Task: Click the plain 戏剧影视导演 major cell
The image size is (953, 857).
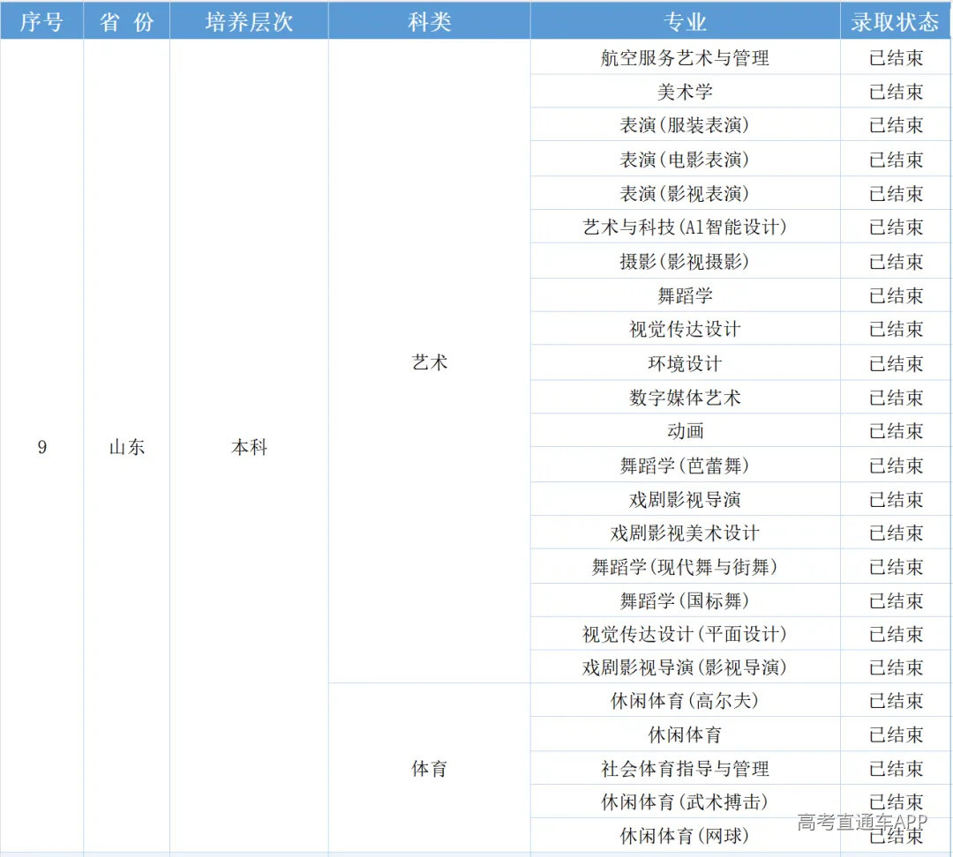Action: [685, 500]
